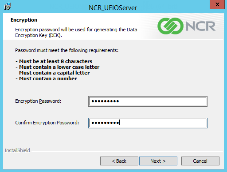Focus the Confirm Encryption Password field
Viewport: 227px width, 172px height.
[148, 123]
